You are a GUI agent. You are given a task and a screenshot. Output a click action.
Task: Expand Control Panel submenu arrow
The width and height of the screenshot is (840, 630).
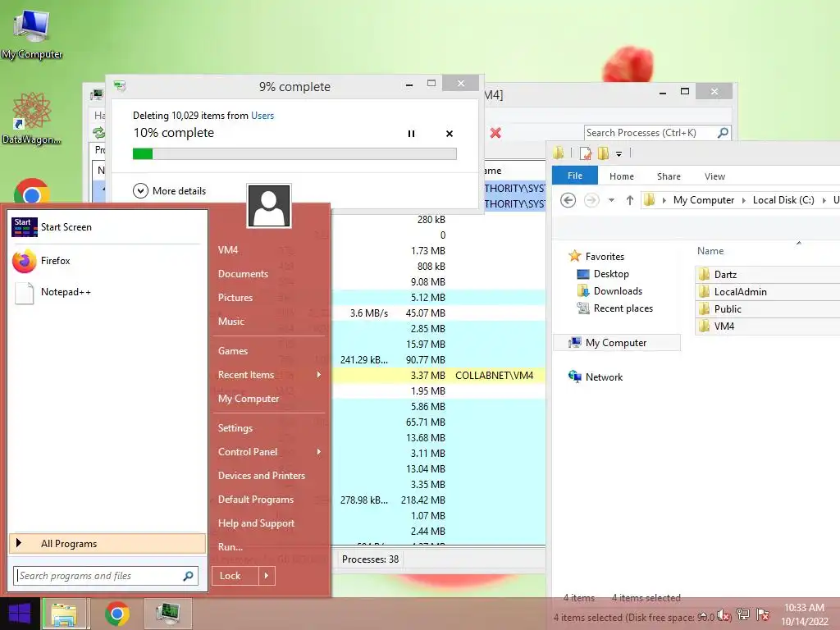319,452
